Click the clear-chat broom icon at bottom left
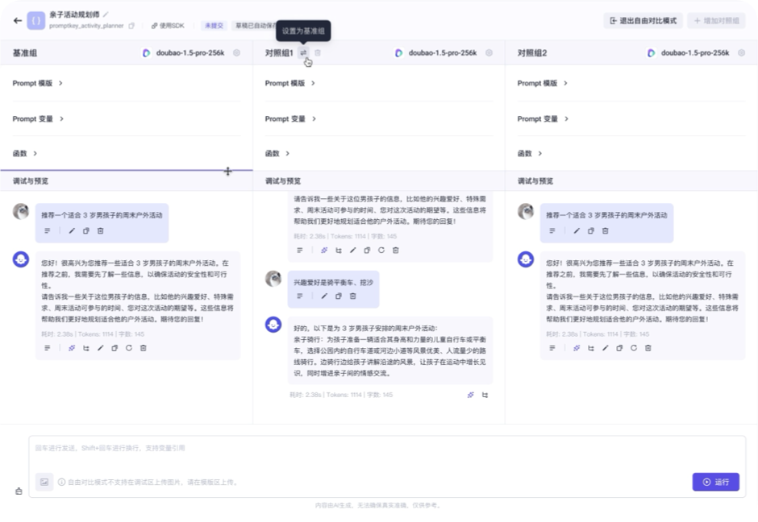This screenshot has height=522, width=758. click(x=19, y=491)
